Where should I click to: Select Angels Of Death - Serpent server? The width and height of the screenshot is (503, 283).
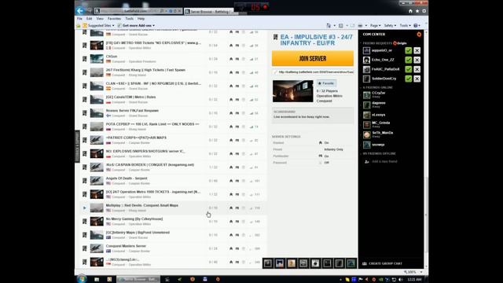pyautogui.click(x=173, y=181)
